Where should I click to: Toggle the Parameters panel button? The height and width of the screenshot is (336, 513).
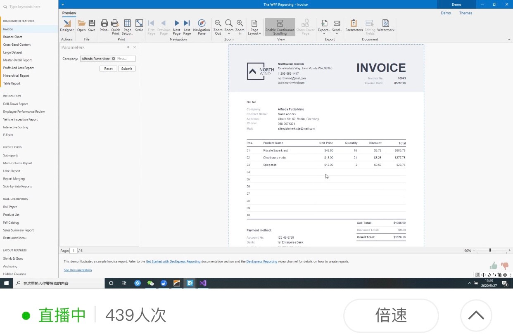point(354,26)
